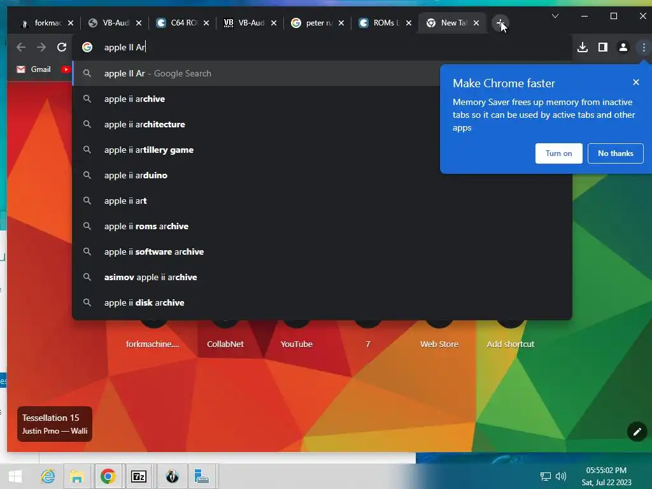Close the Make Chrome faster popup

click(636, 82)
